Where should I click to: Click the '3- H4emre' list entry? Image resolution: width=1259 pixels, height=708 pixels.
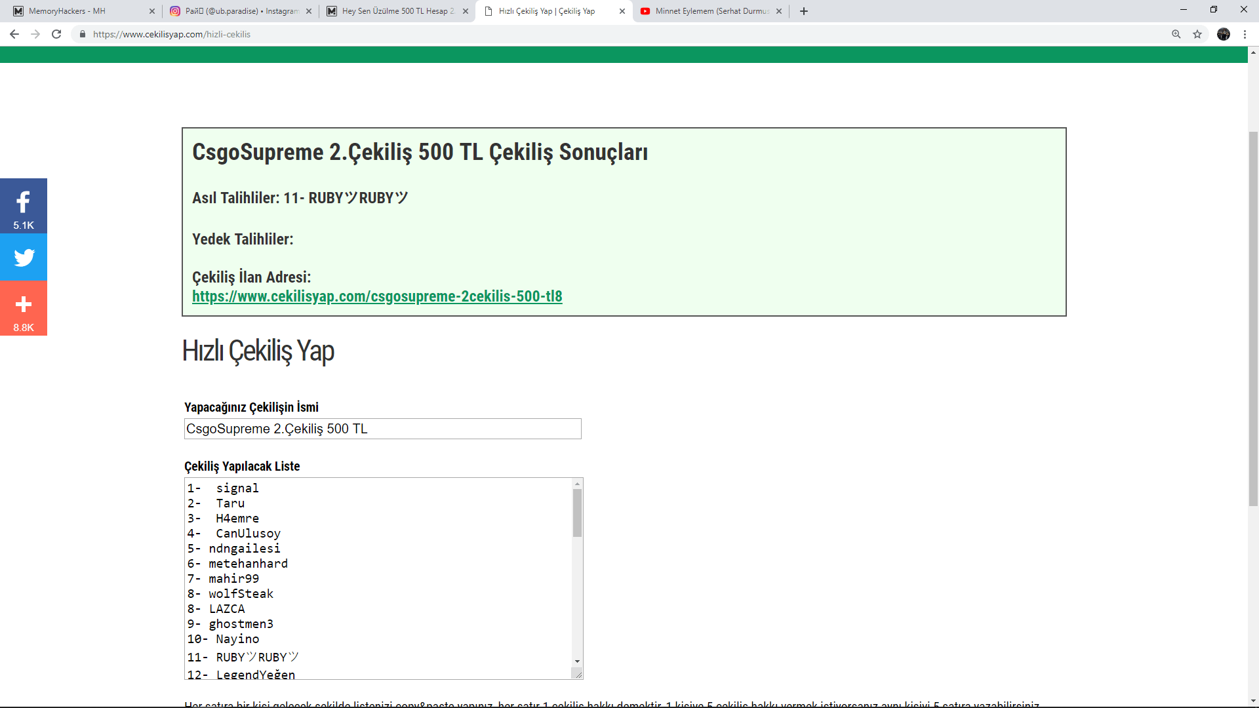click(223, 519)
